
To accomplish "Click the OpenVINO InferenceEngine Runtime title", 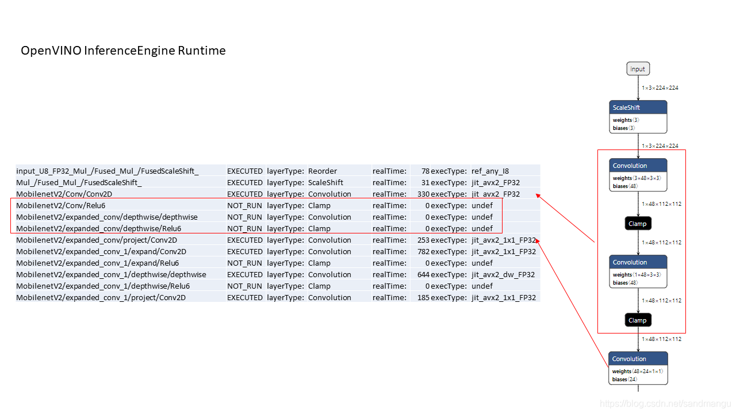I will pyautogui.click(x=123, y=51).
